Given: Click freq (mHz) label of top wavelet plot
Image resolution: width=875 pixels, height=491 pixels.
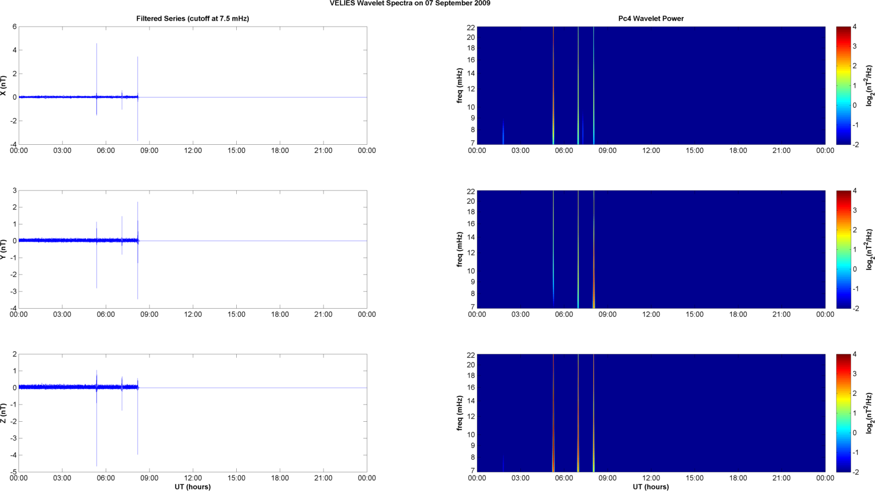Looking at the screenshot, I should 460,85.
